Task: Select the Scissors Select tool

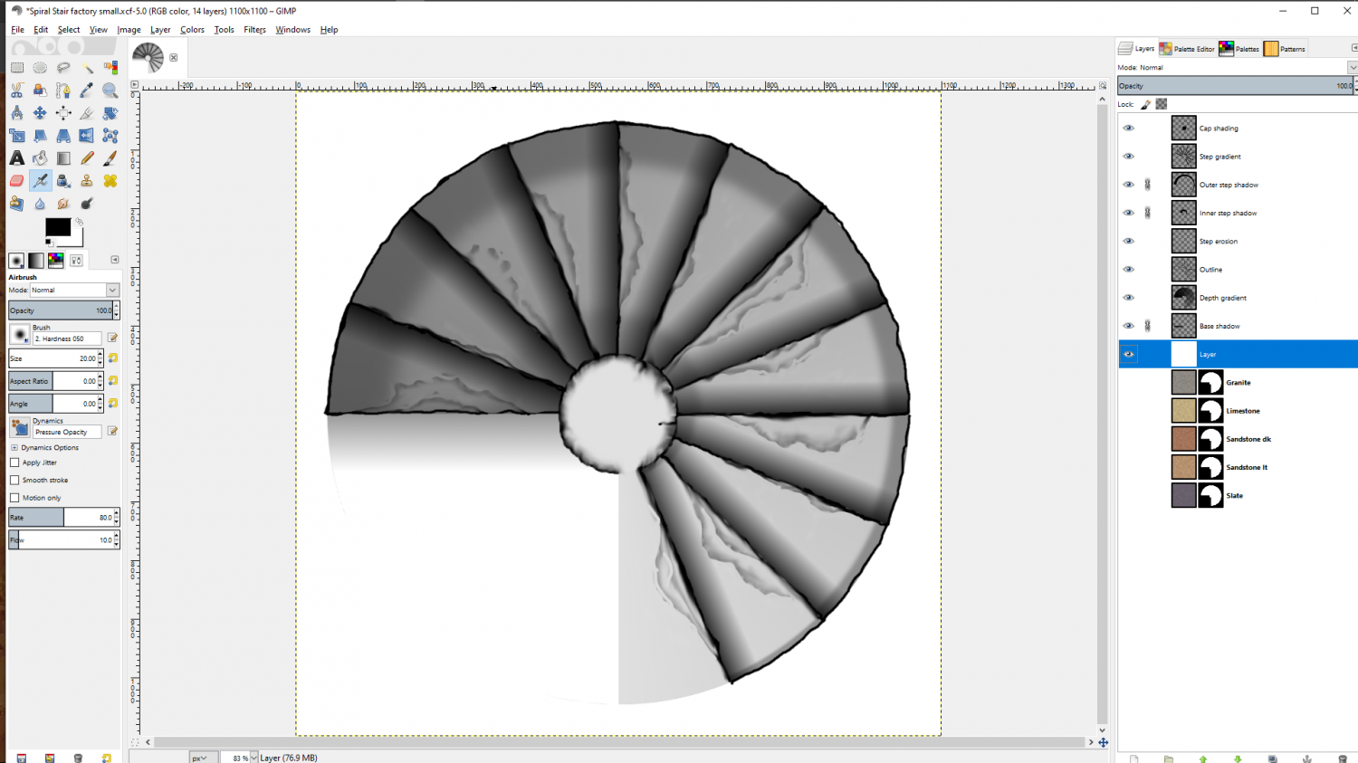Action: tap(17, 91)
